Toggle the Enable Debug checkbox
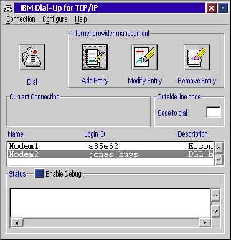 [x=39, y=173]
